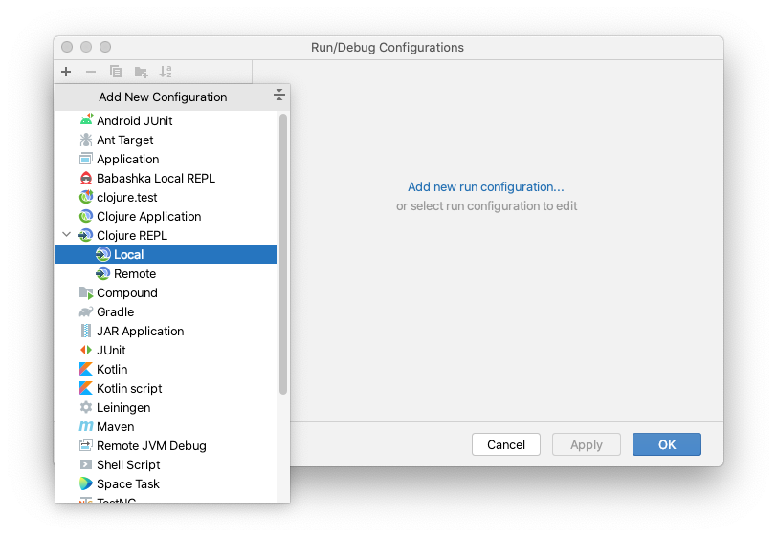Select the Leiningen label
The height and width of the screenshot is (537, 777).
[x=123, y=408]
